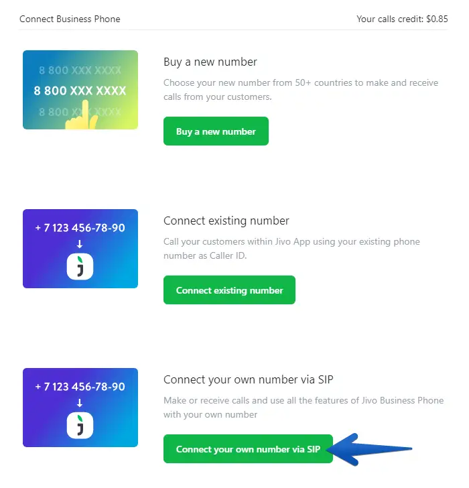Click the green Buy a new number button
The height and width of the screenshot is (488, 469).
click(216, 131)
